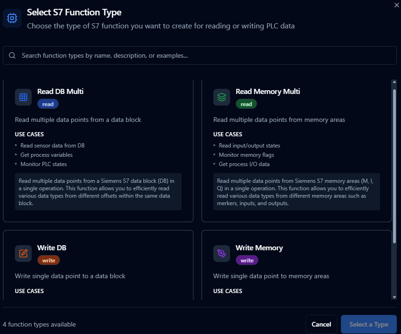Click the blue read badge on Read DB Multi
This screenshot has width=401, height=334.
(x=48, y=104)
